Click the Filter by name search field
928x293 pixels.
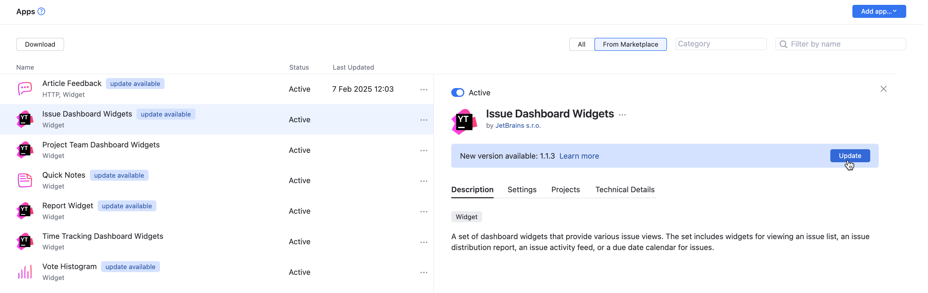point(845,44)
